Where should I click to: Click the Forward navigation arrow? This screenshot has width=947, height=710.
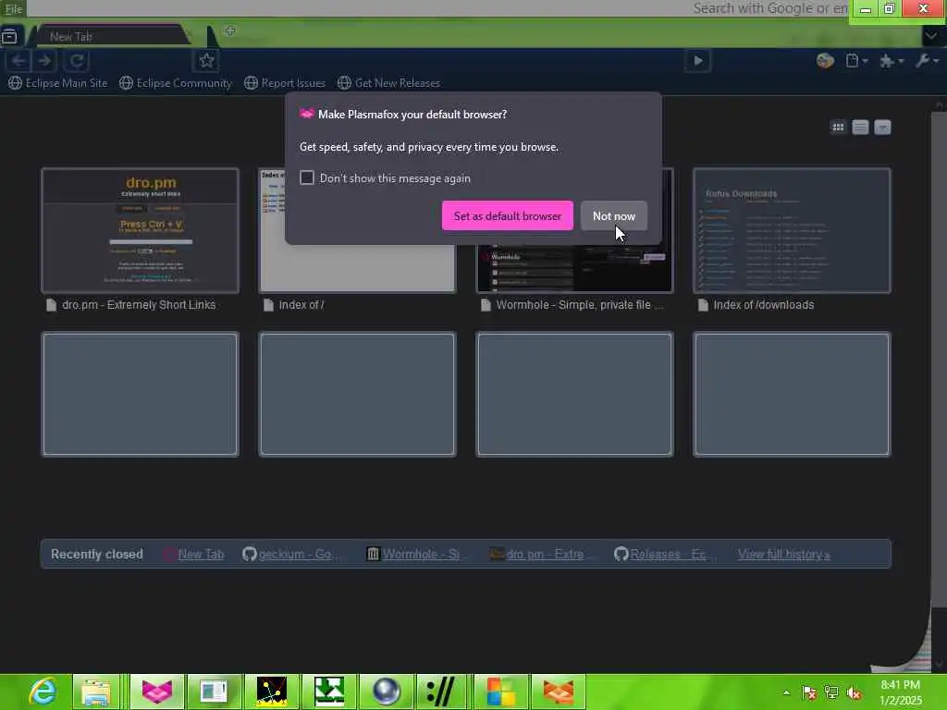click(x=45, y=60)
